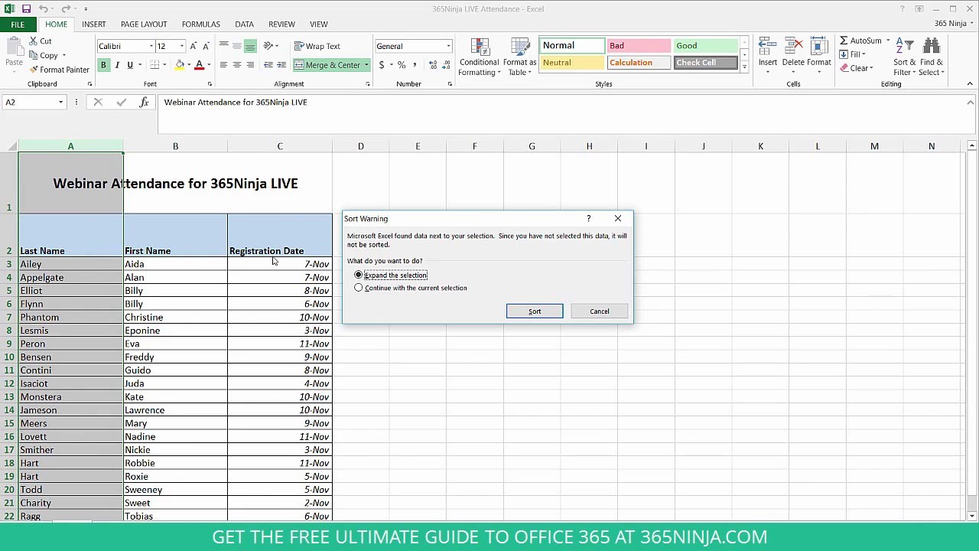The width and height of the screenshot is (979, 551).
Task: Center text horizontally
Action: (236, 65)
